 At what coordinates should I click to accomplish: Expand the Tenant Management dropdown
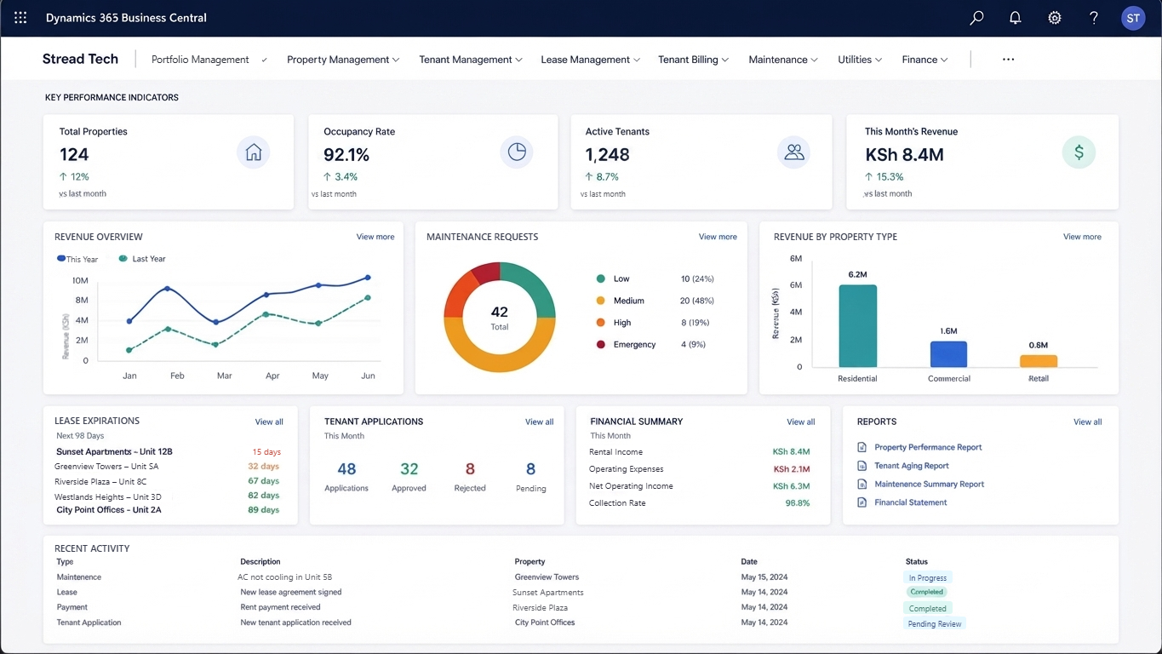pyautogui.click(x=471, y=60)
